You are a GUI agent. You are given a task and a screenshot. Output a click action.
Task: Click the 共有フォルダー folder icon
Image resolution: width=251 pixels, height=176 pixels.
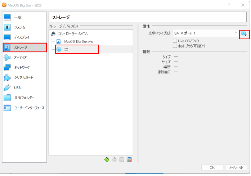coord(7,98)
